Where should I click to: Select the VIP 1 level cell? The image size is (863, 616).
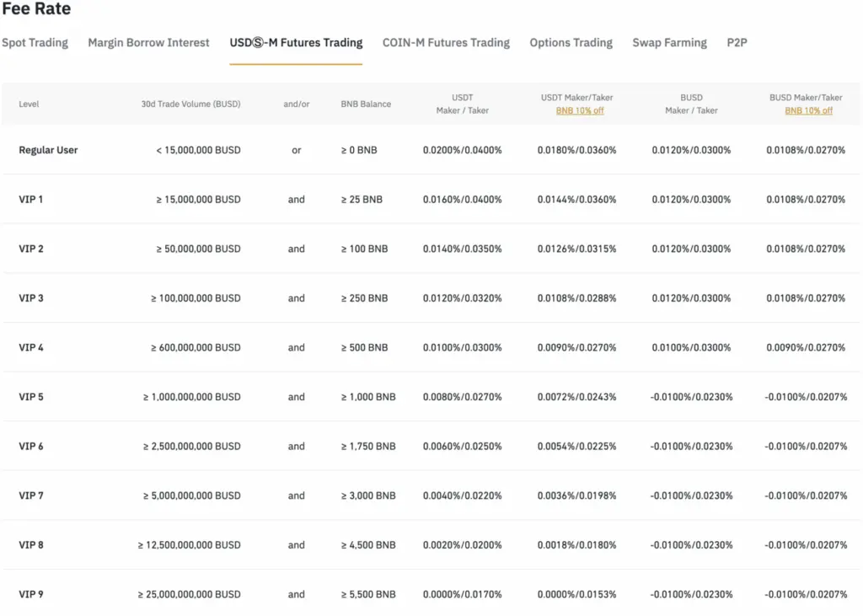(31, 199)
